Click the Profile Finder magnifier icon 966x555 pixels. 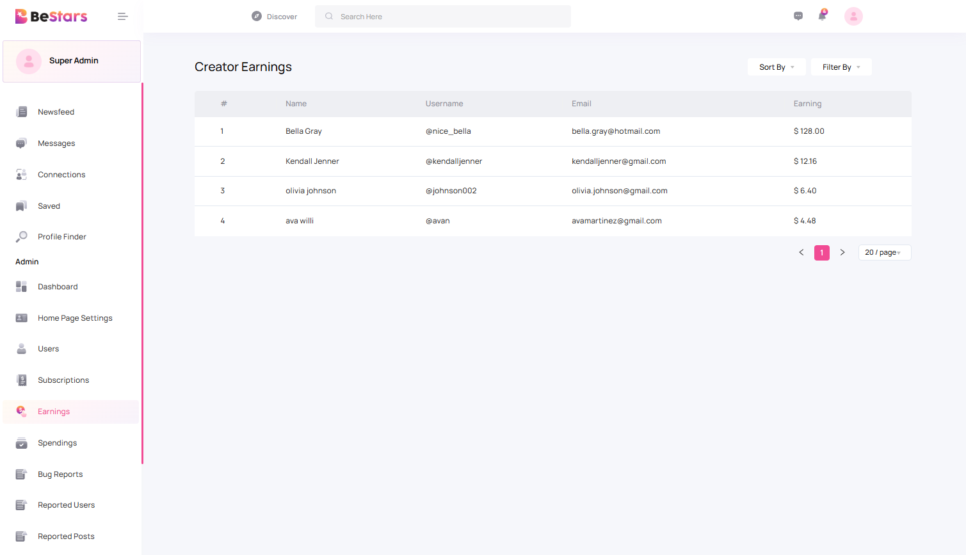(22, 237)
